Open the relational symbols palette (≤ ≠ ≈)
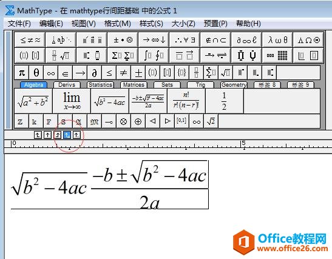 [30, 40]
